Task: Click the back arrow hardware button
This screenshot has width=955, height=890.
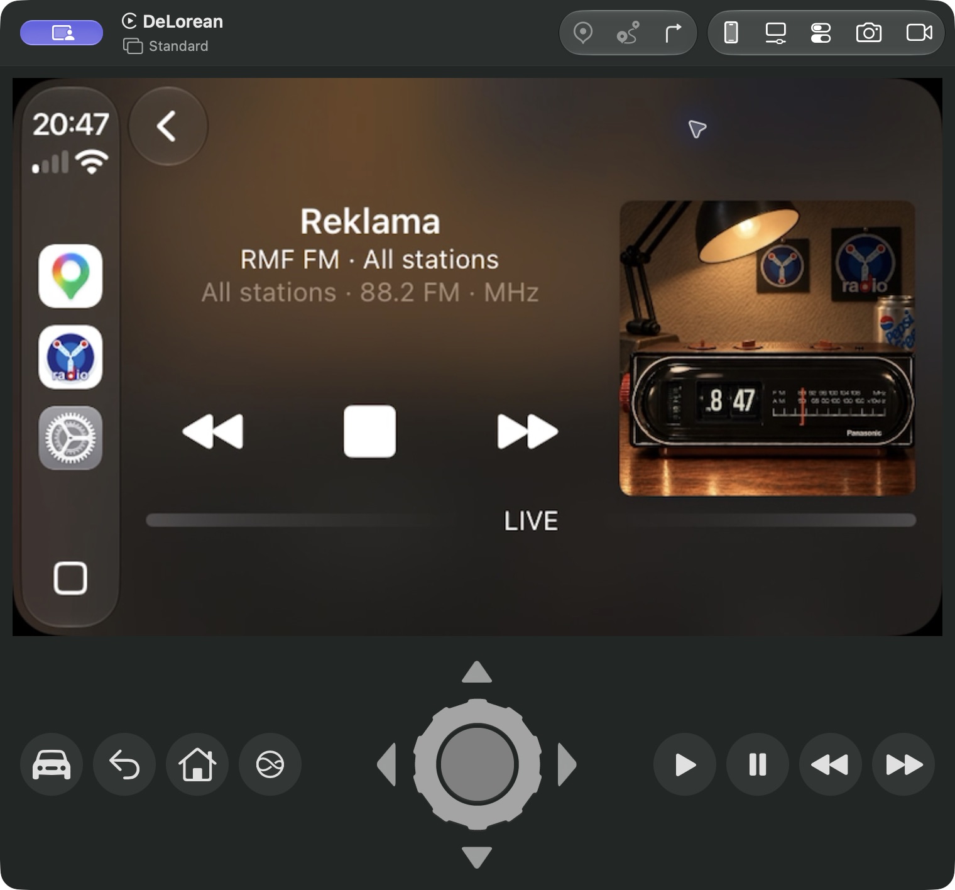Action: 124,765
